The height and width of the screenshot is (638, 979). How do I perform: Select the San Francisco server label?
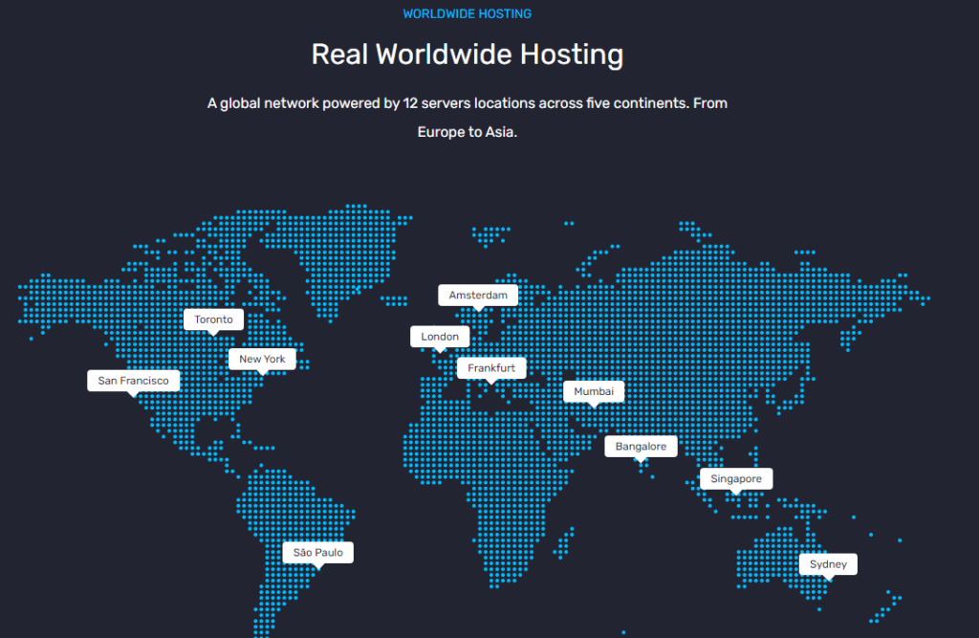tap(133, 381)
